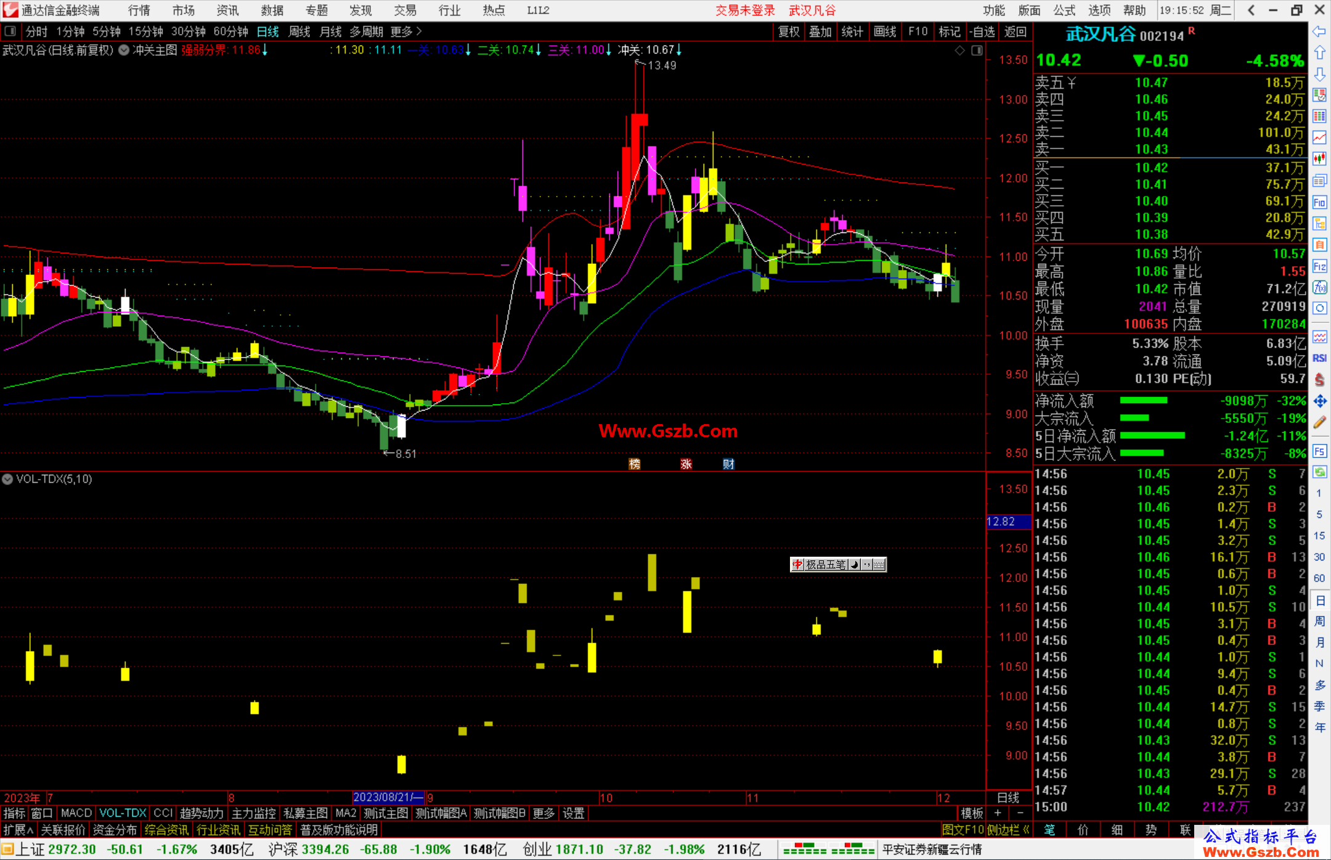Switch to 5-minute period in sidebar
Image resolution: width=1331 pixels, height=860 pixels.
coord(1319,515)
